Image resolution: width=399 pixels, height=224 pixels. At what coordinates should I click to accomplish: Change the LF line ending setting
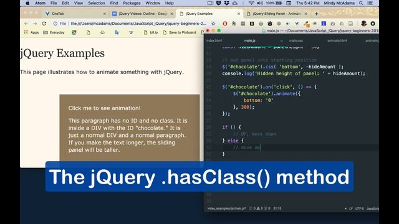[x=350, y=208]
